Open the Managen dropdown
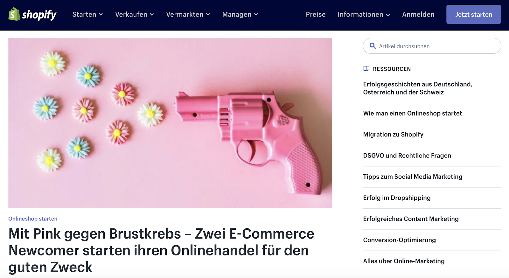 [x=240, y=14]
